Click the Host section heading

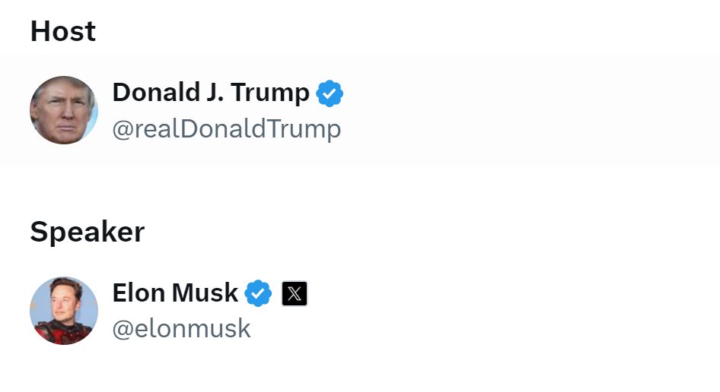63,31
